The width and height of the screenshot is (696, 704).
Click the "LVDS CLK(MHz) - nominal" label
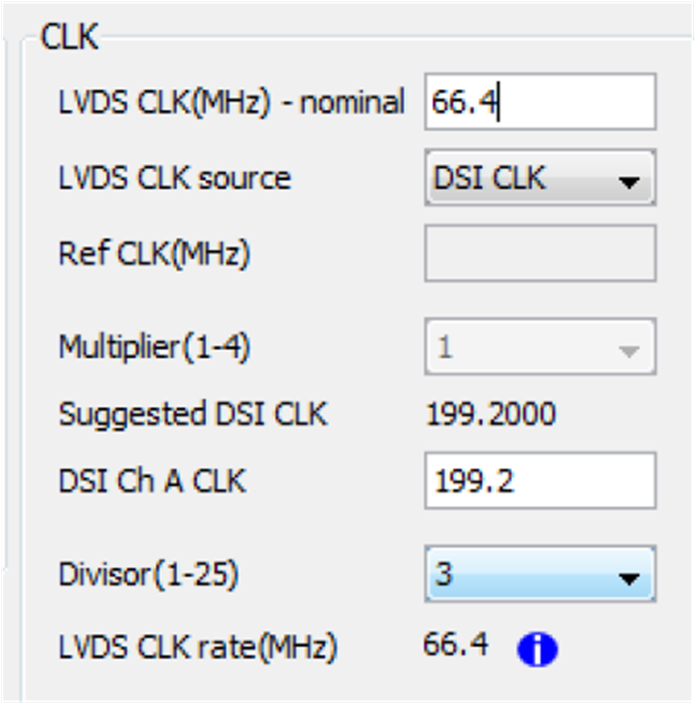pos(232,102)
